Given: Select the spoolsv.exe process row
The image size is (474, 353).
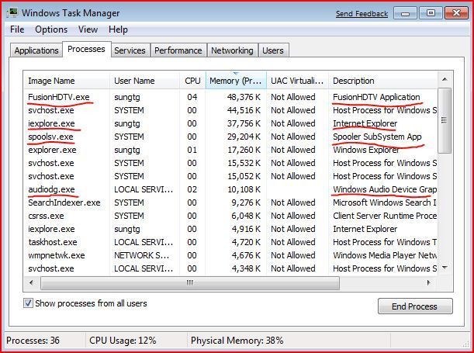Looking at the screenshot, I should tap(230, 137).
